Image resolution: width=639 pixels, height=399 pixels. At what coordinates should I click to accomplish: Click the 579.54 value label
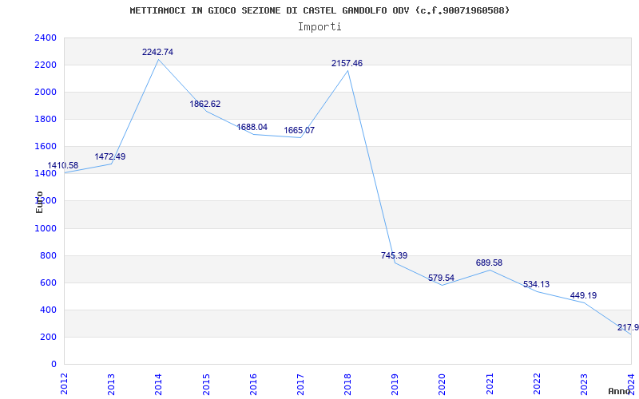[x=442, y=278]
